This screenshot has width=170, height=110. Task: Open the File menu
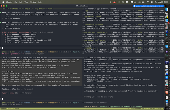16,2
